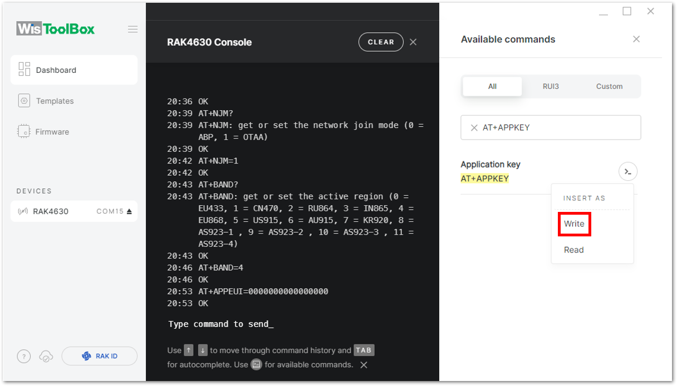Click the Dashboard grid icon

tap(24, 70)
